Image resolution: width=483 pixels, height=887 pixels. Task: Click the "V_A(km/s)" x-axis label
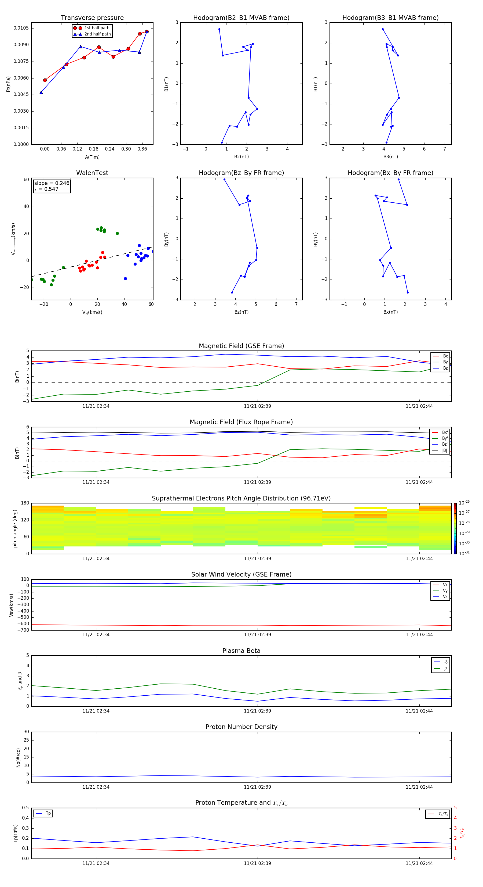pos(92,313)
